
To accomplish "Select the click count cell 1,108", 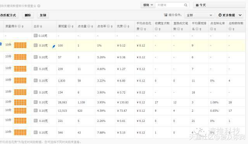I will coord(81,102).
